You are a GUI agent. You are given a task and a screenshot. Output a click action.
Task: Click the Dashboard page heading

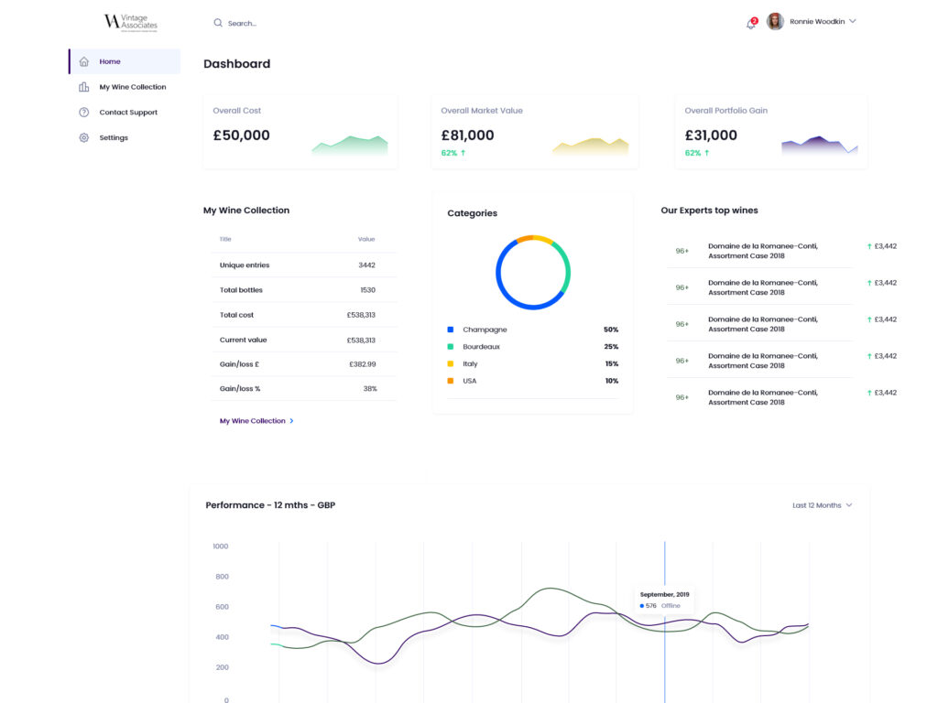pos(237,63)
